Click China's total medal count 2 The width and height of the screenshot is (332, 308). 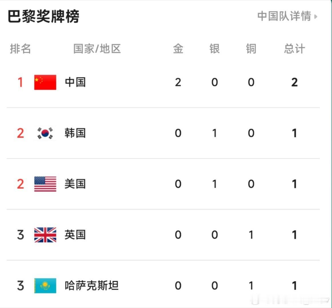pos(294,82)
